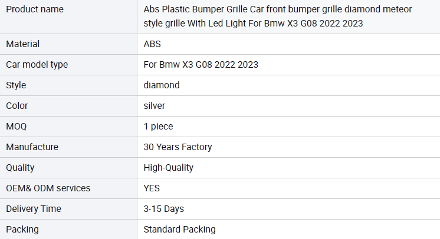Select the "OEM& ODM services" label
This screenshot has width=440, height=239.
click(48, 188)
